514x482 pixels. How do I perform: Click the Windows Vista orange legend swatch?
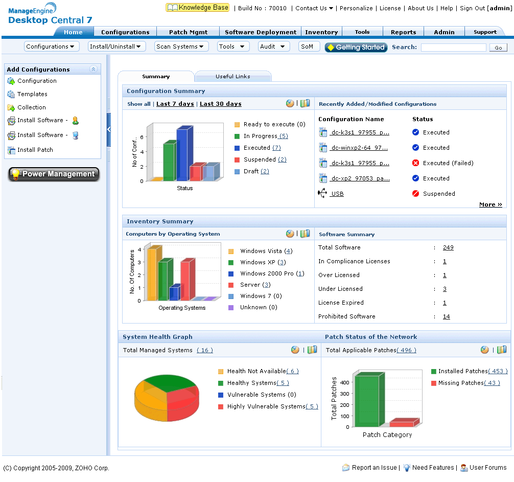[231, 251]
